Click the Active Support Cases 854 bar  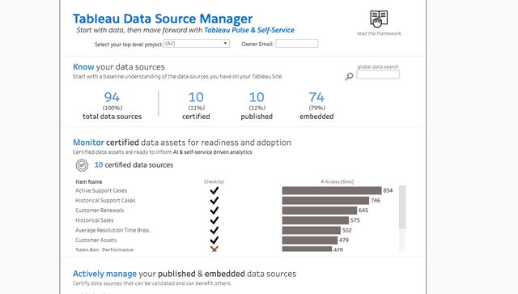332,190
